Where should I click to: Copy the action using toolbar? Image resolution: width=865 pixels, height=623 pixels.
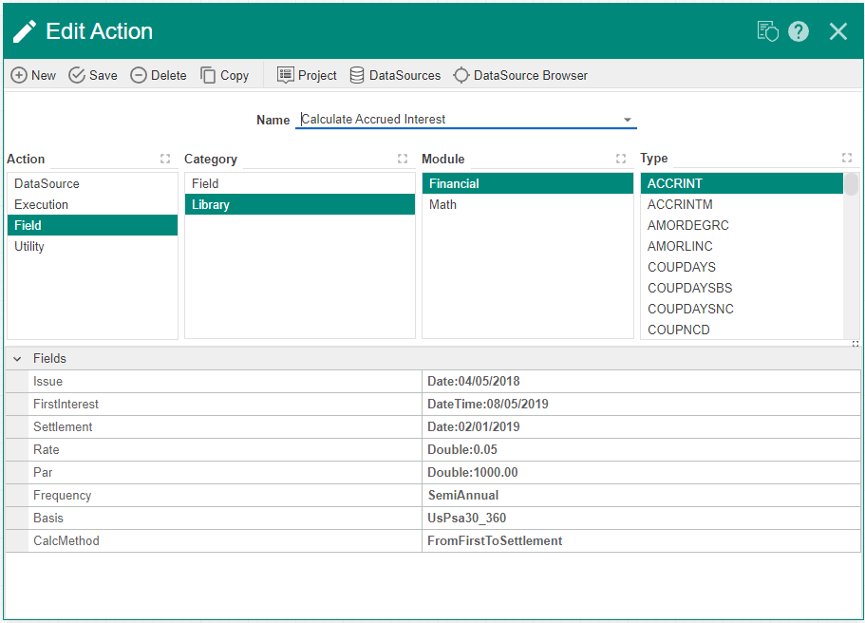point(224,75)
